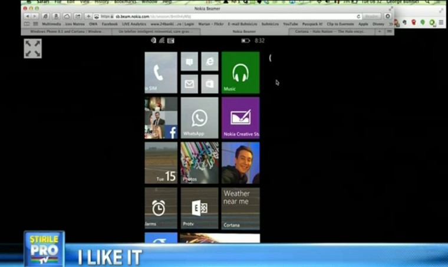The height and width of the screenshot is (267, 448).
Task: Click the Clip to Evernote bookmarklet
Action: tap(340, 24)
